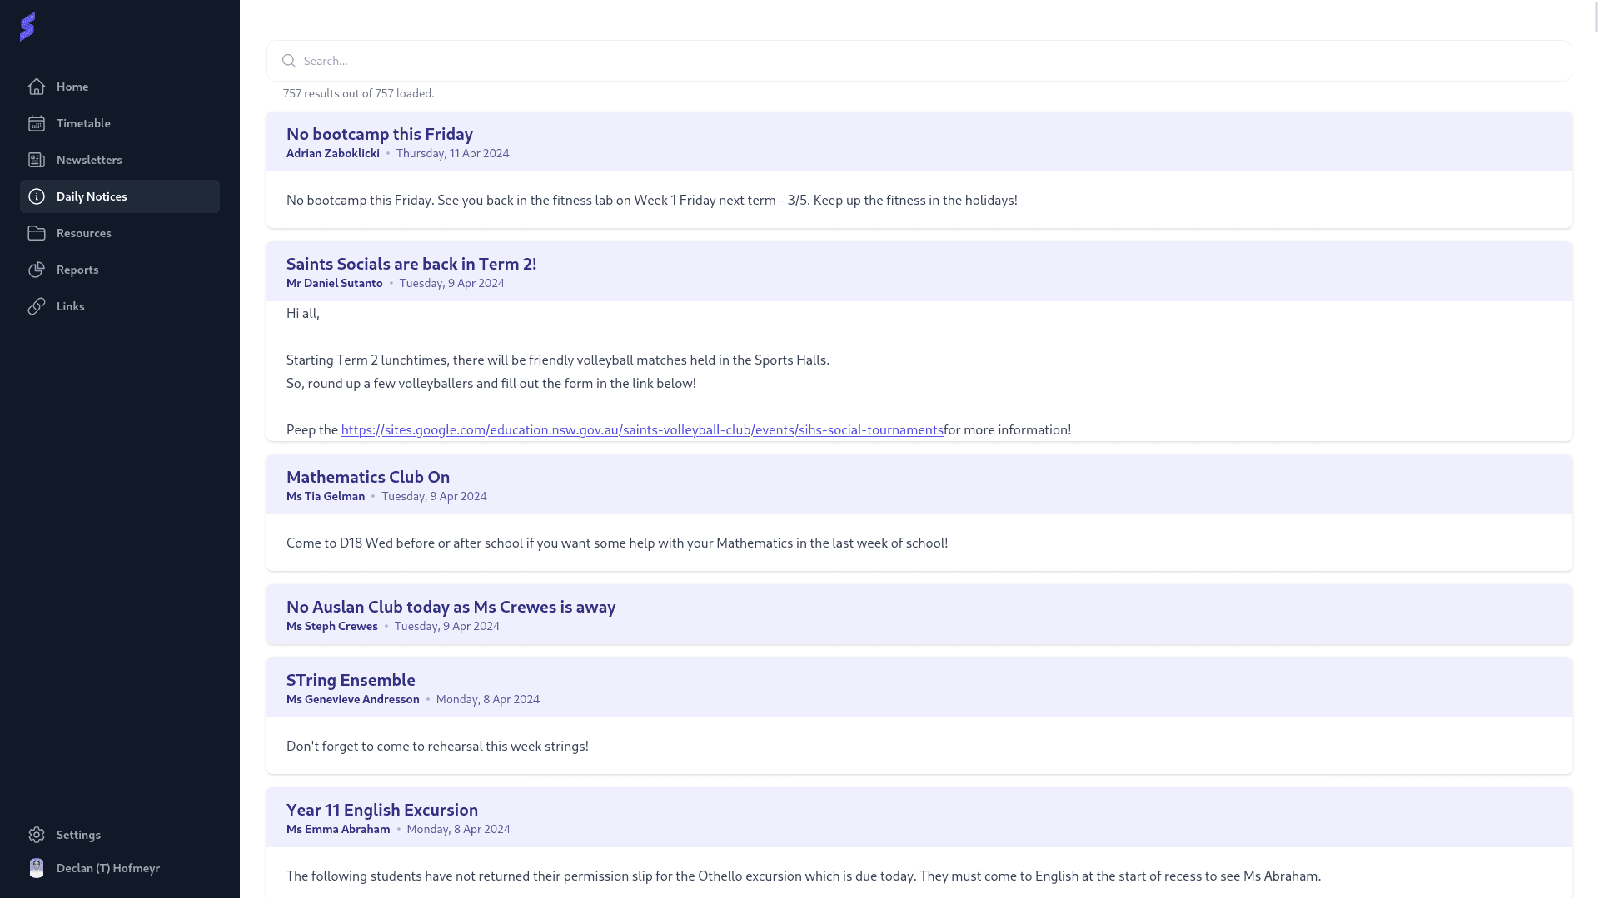The width and height of the screenshot is (1599, 898).
Task: Click the Settings gear icon
Action: [37, 835]
